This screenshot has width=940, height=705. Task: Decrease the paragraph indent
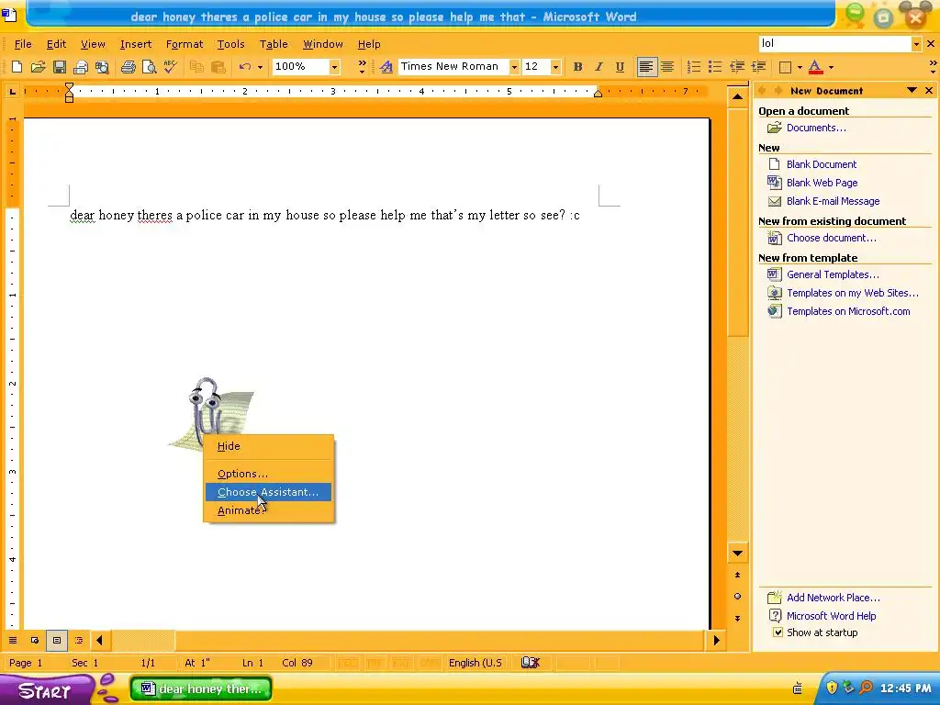tap(737, 66)
